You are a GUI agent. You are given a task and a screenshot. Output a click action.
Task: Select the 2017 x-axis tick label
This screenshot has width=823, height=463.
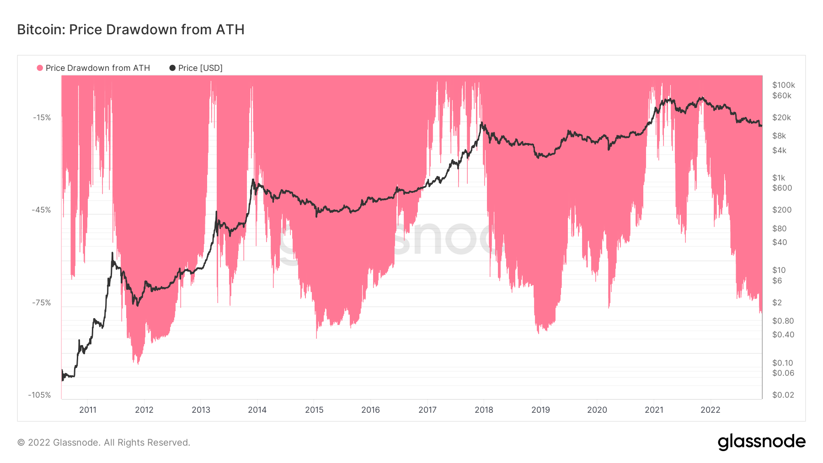pos(428,410)
